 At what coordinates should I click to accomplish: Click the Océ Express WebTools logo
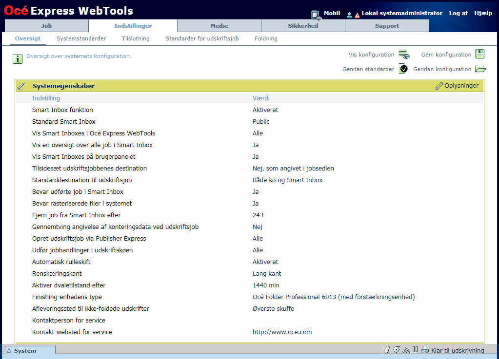click(x=68, y=11)
